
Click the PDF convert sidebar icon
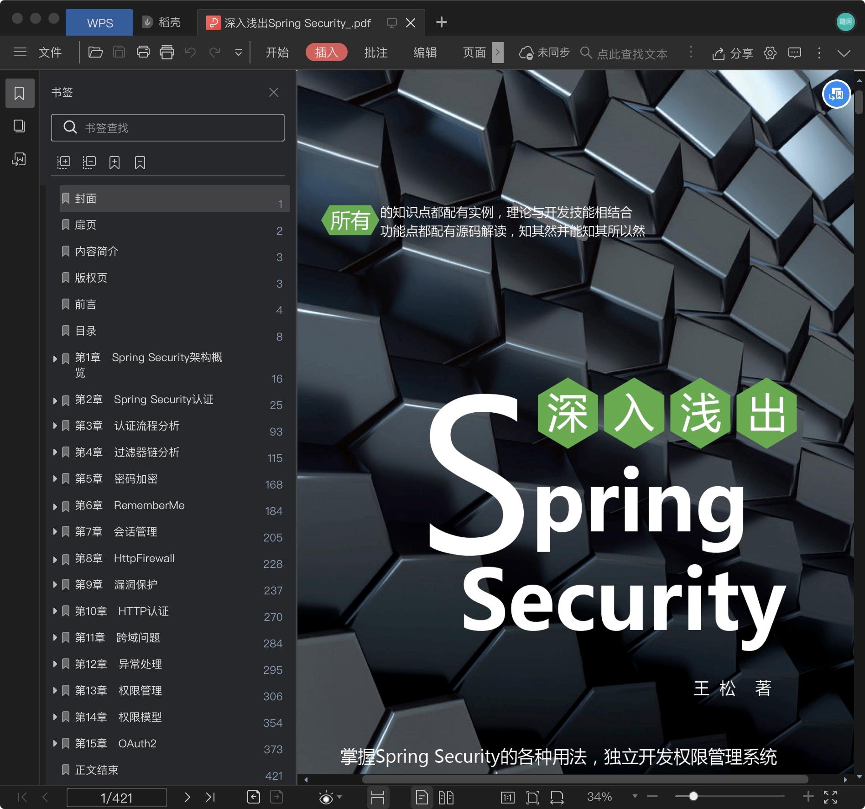click(19, 159)
